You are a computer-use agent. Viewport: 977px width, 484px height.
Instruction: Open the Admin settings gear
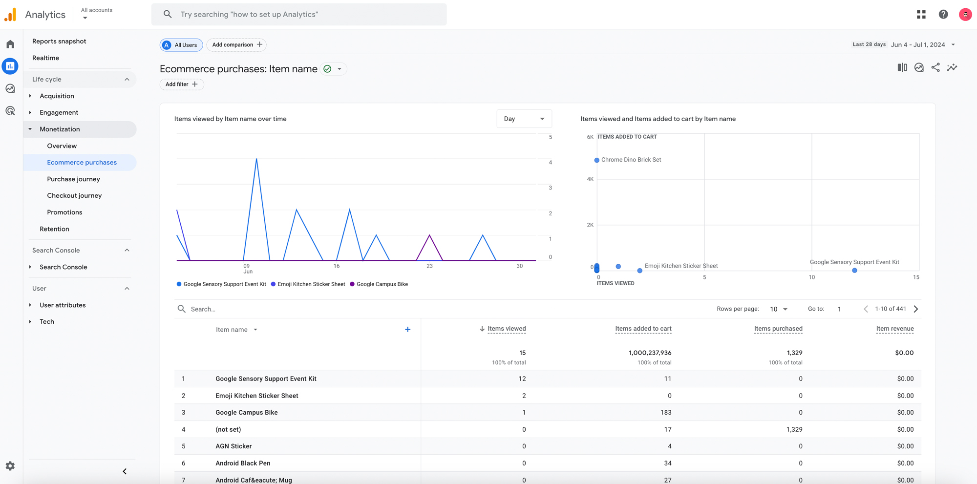(10, 466)
